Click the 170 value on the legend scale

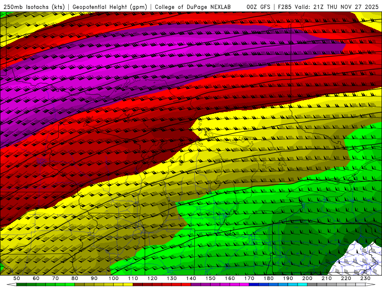pyautogui.click(x=249, y=278)
